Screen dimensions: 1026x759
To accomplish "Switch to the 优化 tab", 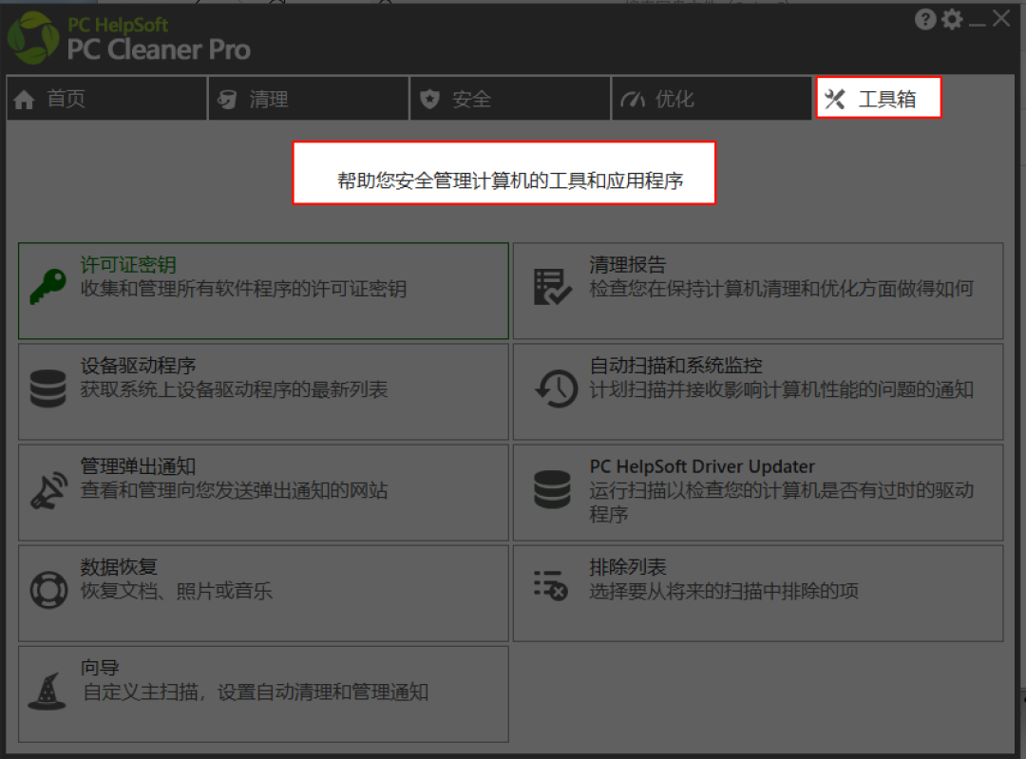I will pos(712,98).
